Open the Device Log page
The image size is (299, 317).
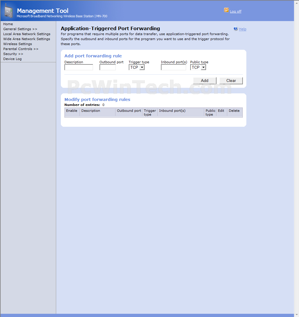[12, 59]
